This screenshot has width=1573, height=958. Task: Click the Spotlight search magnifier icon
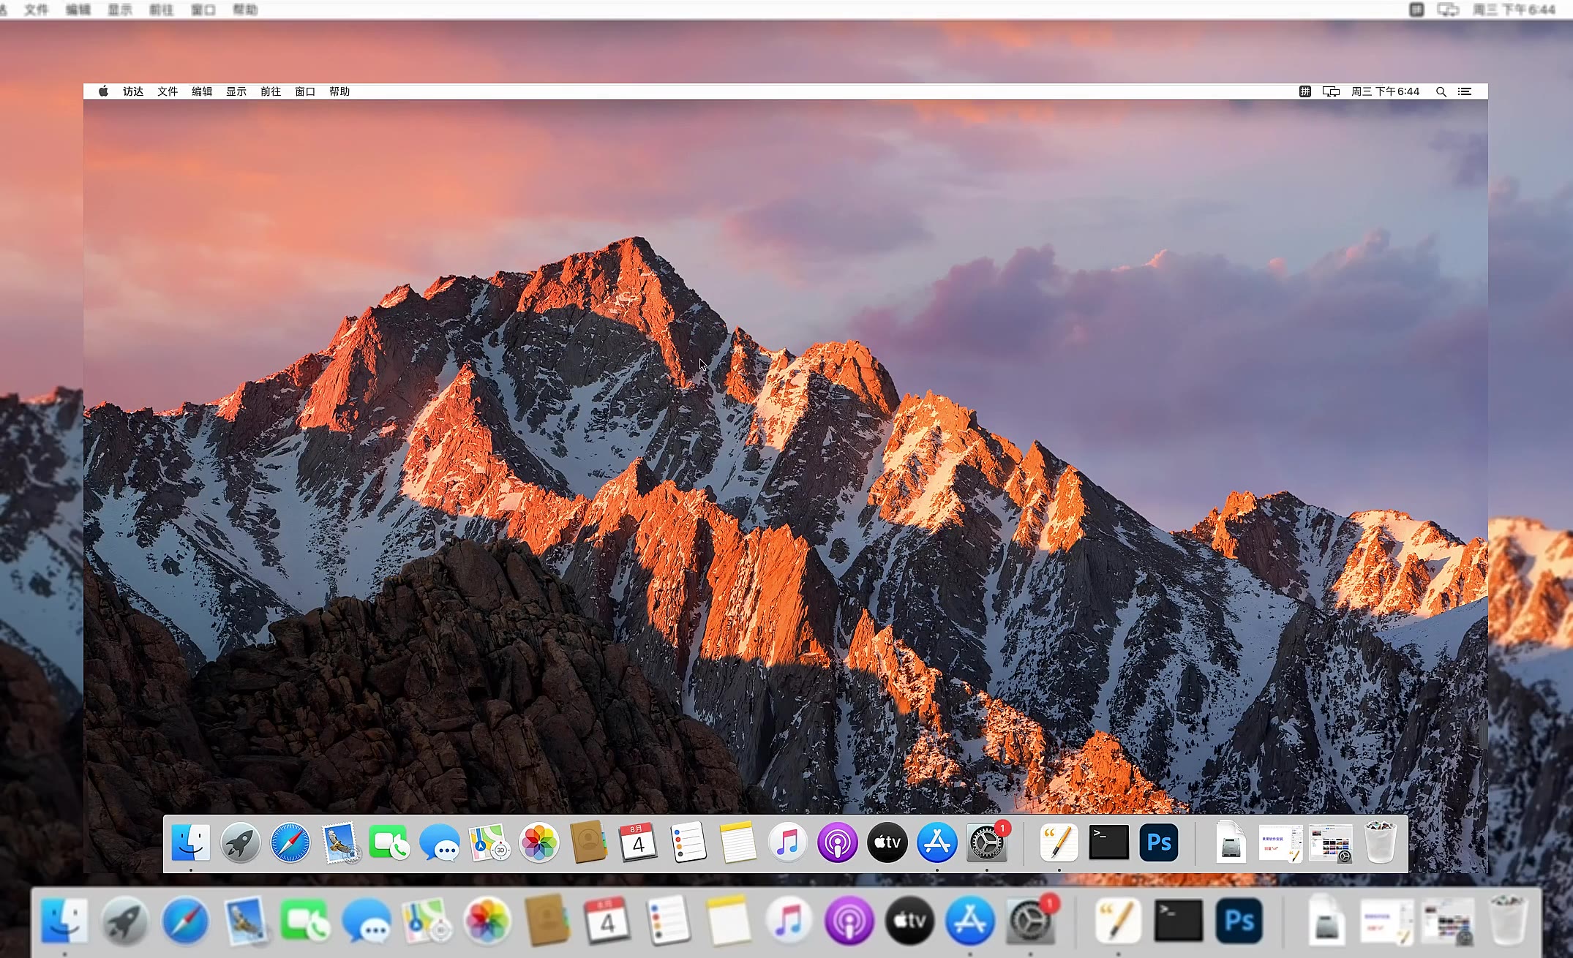coord(1441,92)
